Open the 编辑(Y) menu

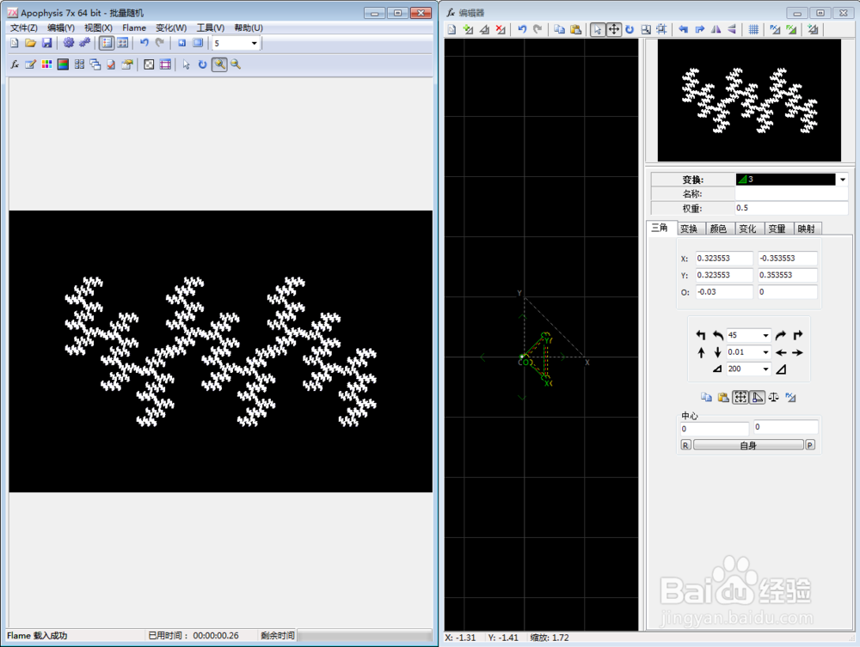coord(61,28)
